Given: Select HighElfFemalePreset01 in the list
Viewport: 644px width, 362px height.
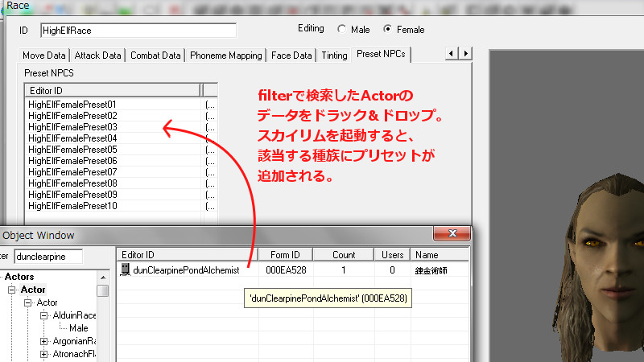Looking at the screenshot, I should [72, 105].
